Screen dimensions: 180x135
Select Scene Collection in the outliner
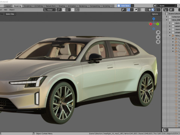[174, 13]
